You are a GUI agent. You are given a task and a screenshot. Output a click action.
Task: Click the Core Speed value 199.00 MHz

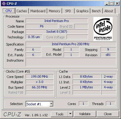(40, 76)
